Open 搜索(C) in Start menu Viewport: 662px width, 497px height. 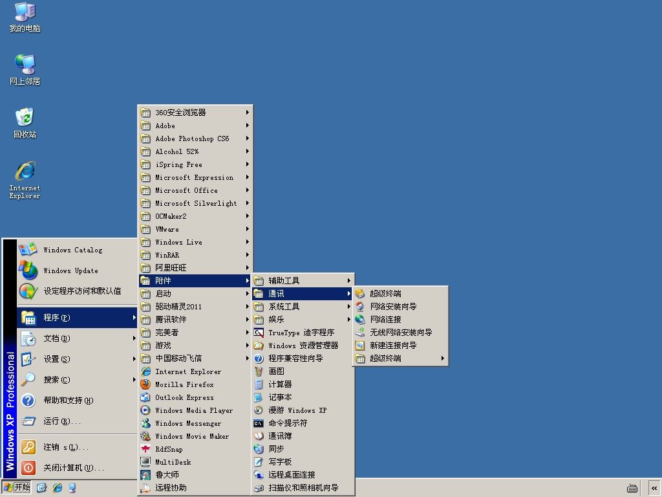78,379
